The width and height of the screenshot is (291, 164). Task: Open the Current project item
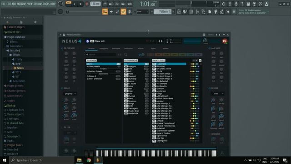pyautogui.click(x=16, y=27)
